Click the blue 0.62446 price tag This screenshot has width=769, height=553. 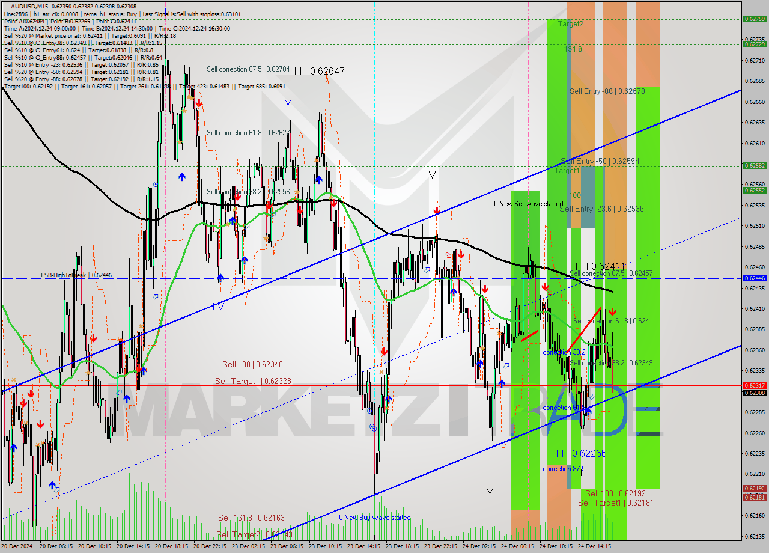(755, 278)
